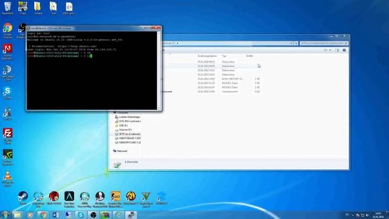The height and width of the screenshot is (219, 389).
Task: Open Windows Explorer from the taskbar
Action: point(18,215)
